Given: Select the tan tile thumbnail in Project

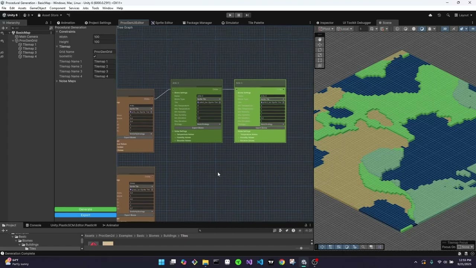Looking at the screenshot, I should (x=108, y=243).
